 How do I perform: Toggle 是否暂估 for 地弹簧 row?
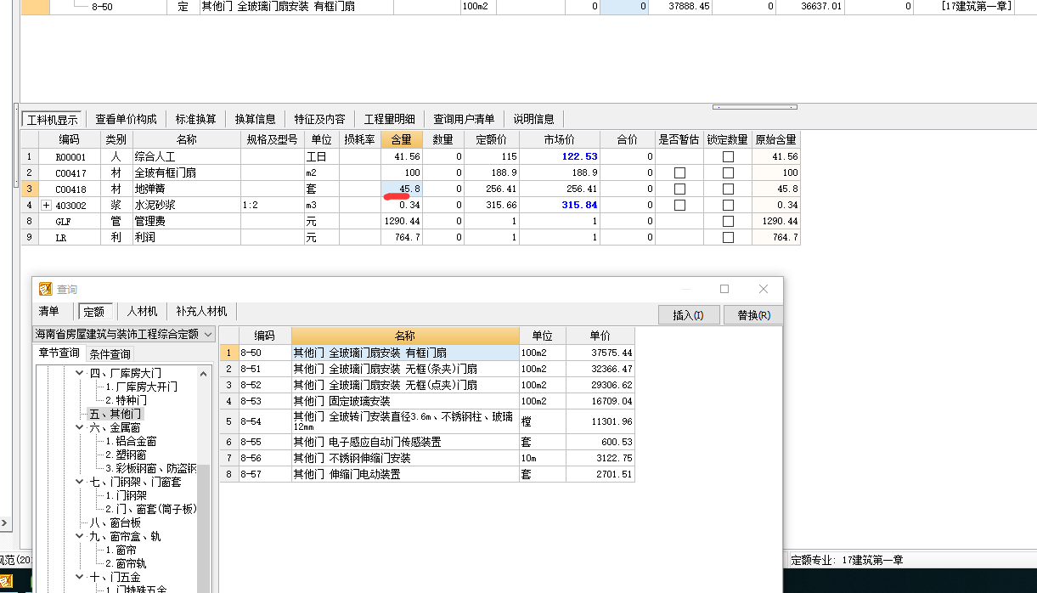coord(679,189)
